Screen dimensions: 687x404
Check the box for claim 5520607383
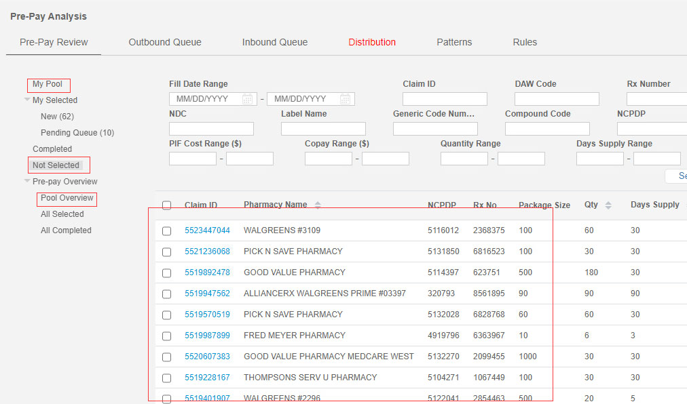[166, 357]
